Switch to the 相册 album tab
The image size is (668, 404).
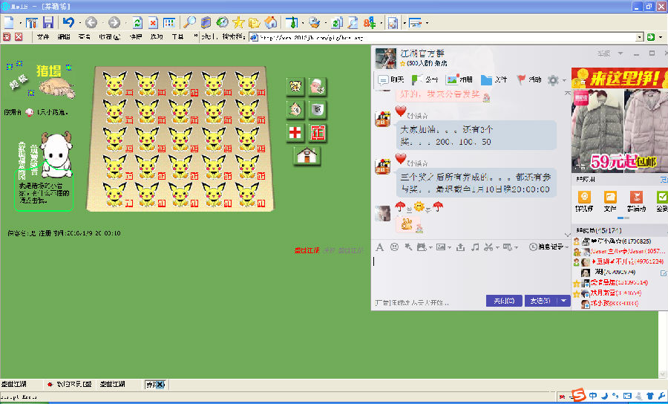pos(459,79)
